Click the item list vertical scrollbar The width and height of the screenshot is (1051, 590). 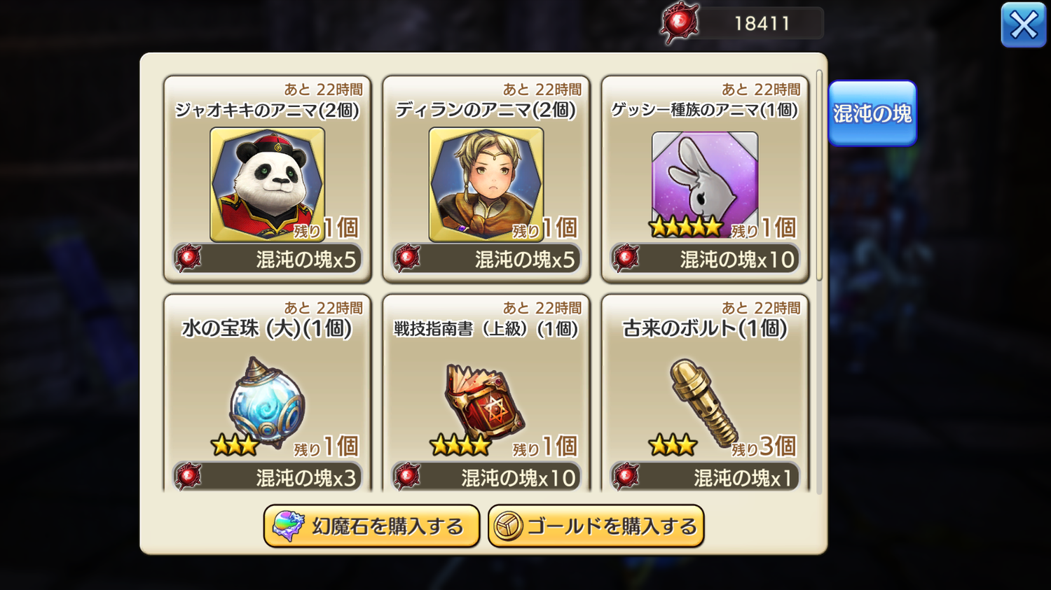click(819, 175)
